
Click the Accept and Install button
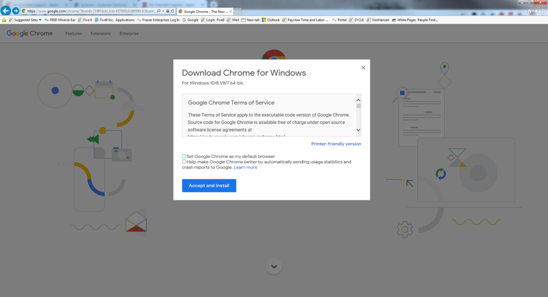tap(209, 186)
